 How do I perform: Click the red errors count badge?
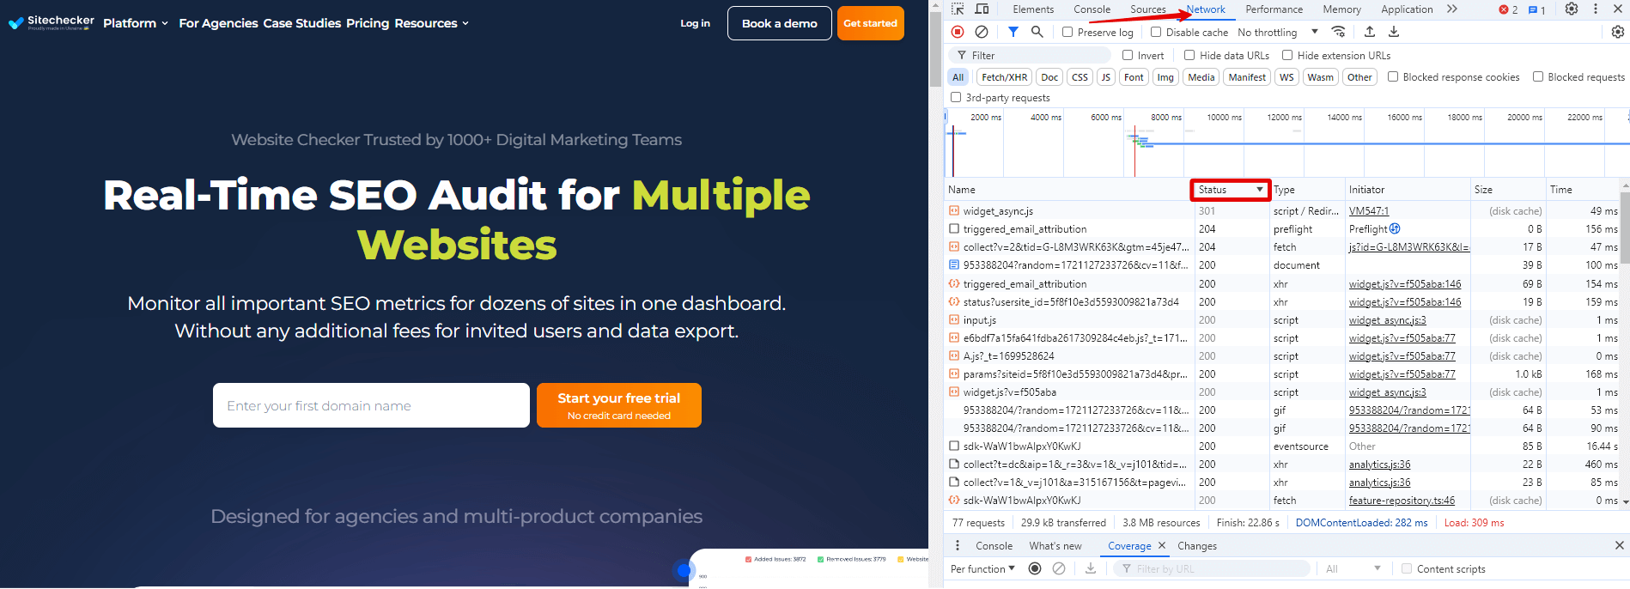tap(1508, 9)
